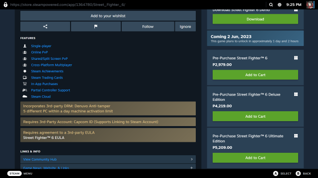Viewport: 318px width, 178px height.
Task: Click the ₱2,979.00 price text
Action: coord(222,65)
